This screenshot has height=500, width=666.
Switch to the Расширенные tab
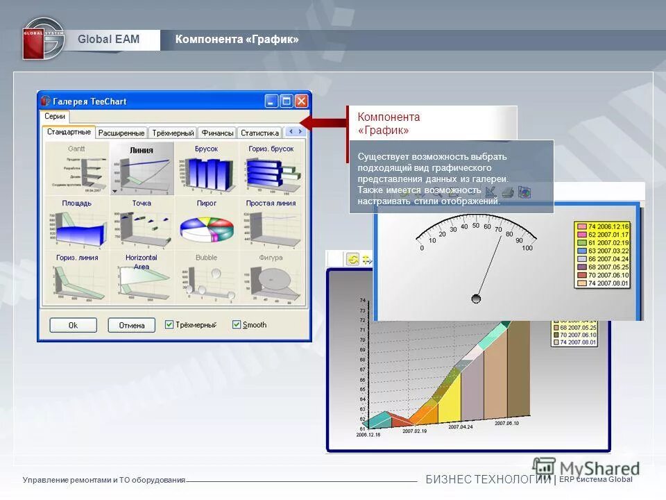(x=121, y=133)
